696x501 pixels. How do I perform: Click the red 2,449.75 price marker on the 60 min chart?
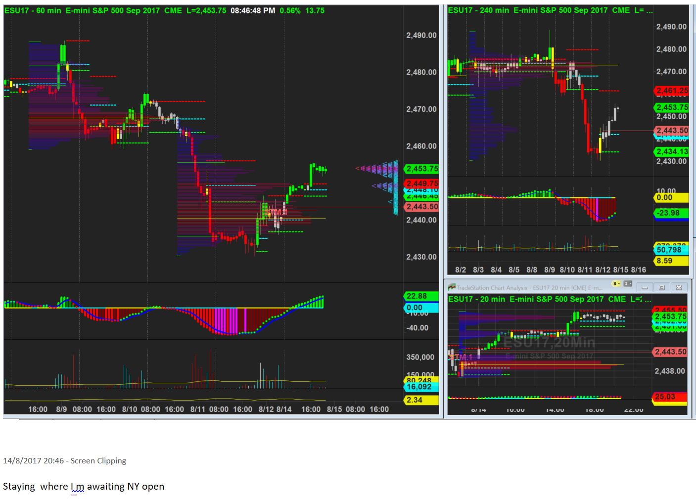tap(422, 183)
